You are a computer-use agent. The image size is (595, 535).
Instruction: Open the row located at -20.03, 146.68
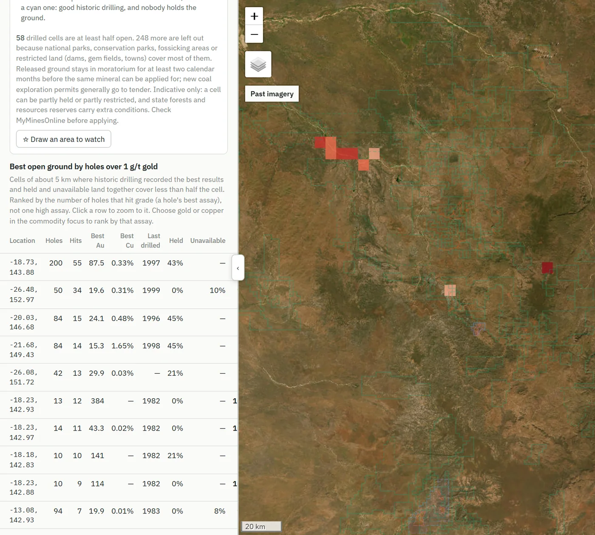coord(119,322)
